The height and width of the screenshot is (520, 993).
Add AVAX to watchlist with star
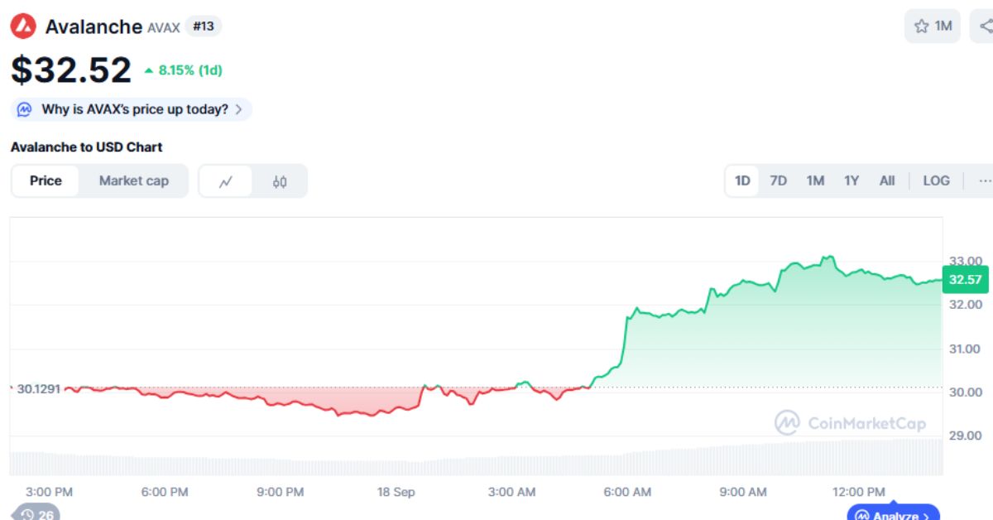coord(932,26)
